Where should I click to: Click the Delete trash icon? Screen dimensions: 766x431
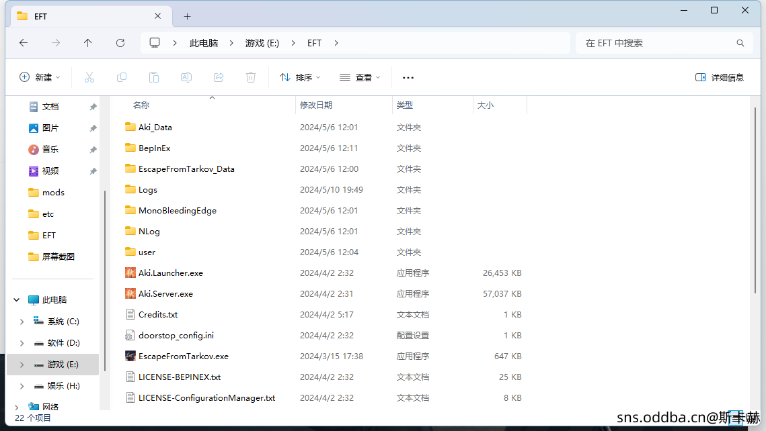click(x=251, y=77)
